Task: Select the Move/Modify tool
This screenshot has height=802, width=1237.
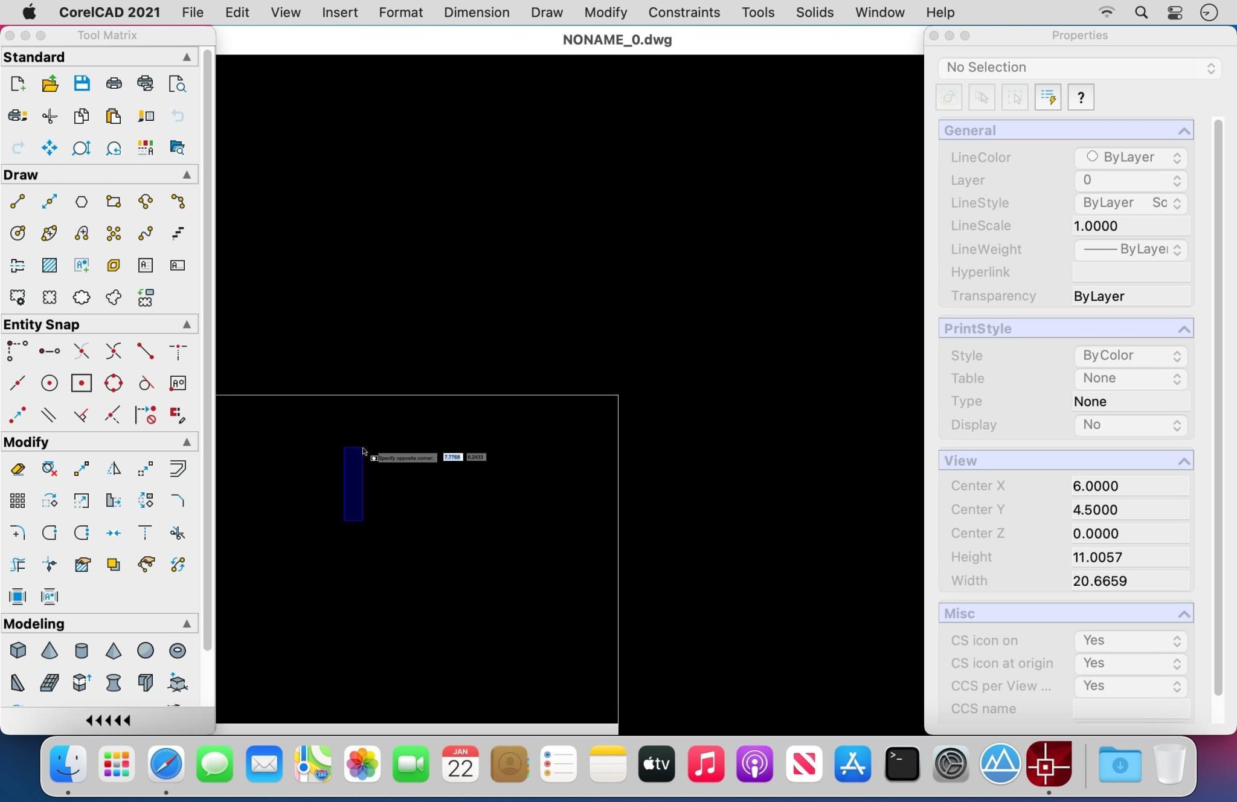Action: click(x=81, y=467)
